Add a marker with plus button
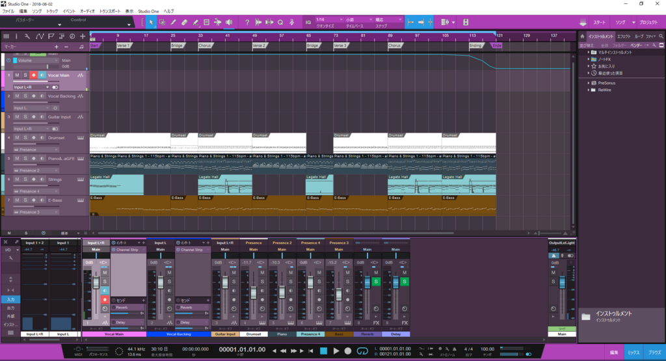666x361 pixels. point(56,47)
